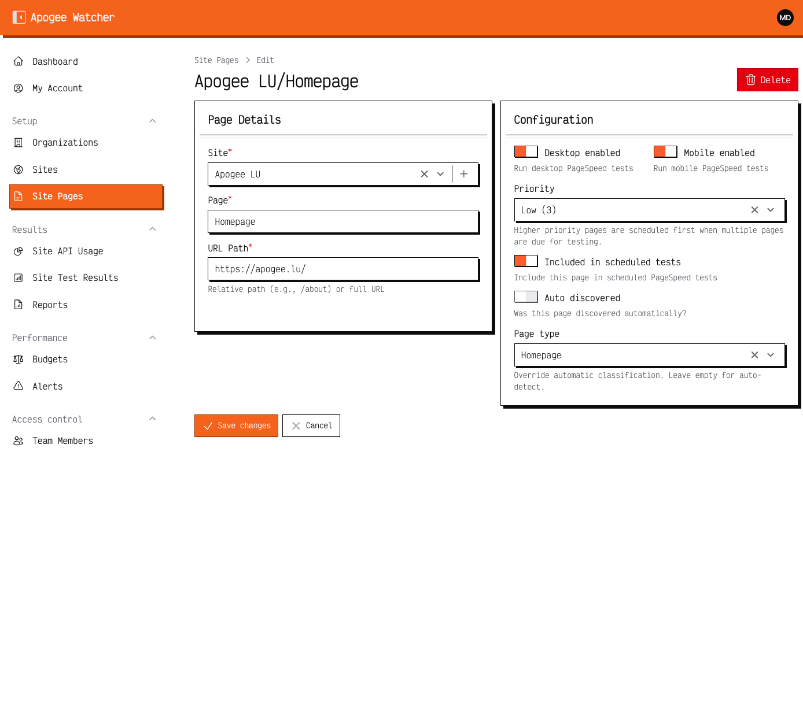The width and height of the screenshot is (803, 704).
Task: Collapse the Results sidebar section
Action: pos(153,229)
